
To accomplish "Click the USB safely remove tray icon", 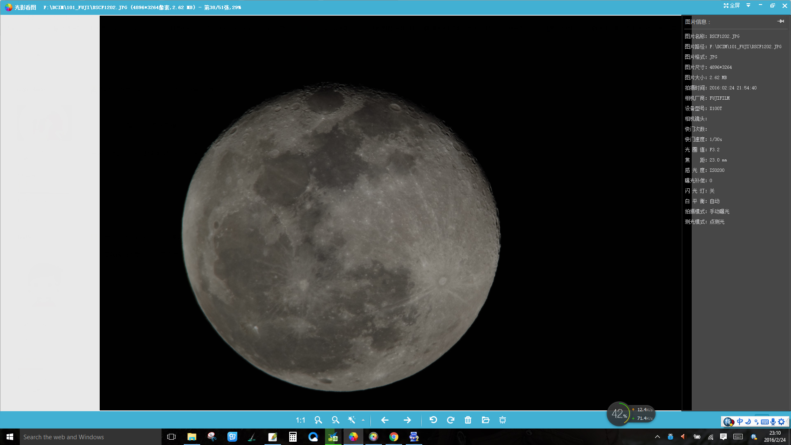I will point(670,437).
